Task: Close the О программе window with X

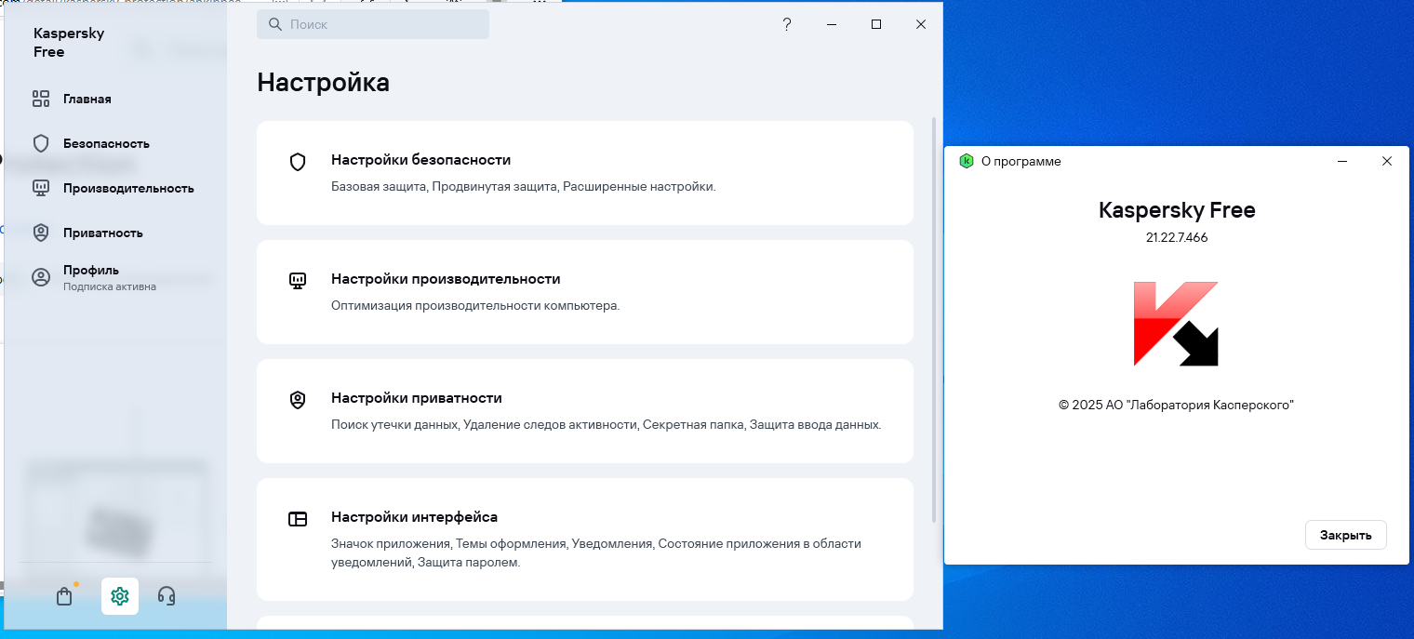Action: 1387,161
